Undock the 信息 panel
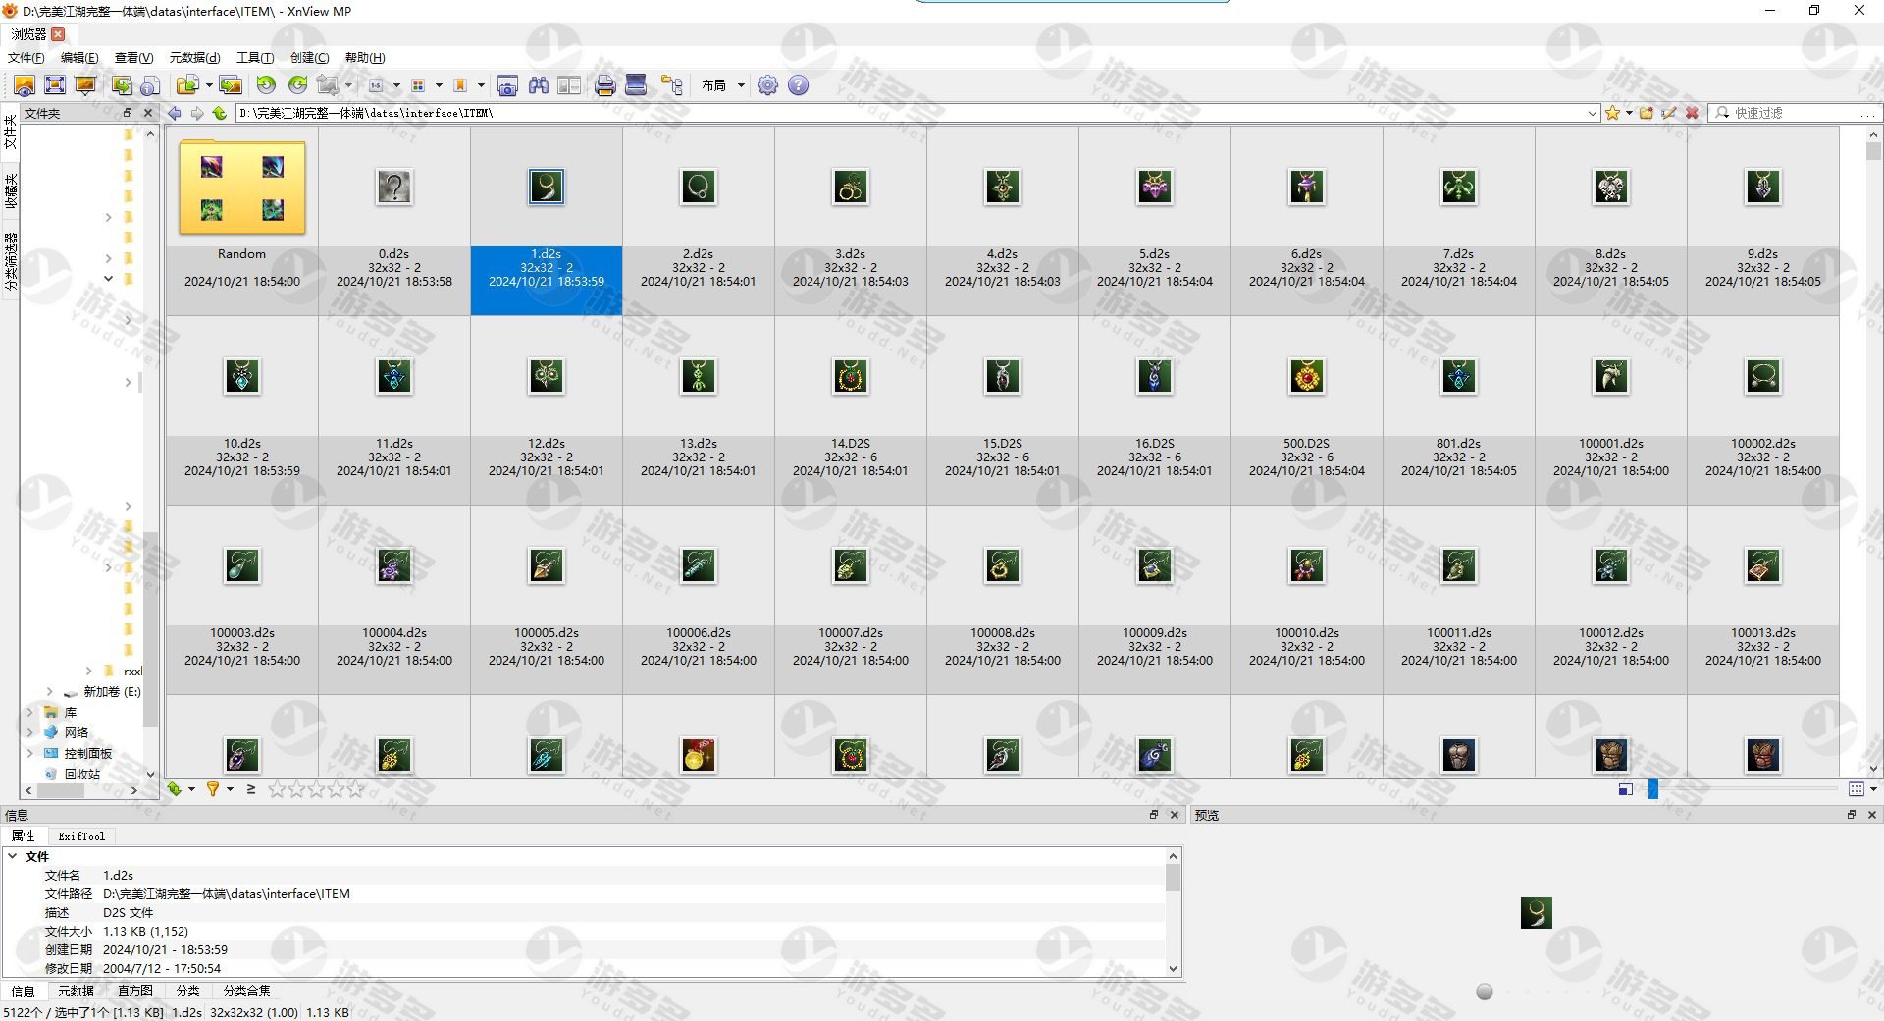The height and width of the screenshot is (1021, 1884). [x=1154, y=815]
